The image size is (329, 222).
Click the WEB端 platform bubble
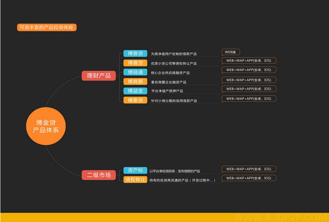[x=230, y=52]
